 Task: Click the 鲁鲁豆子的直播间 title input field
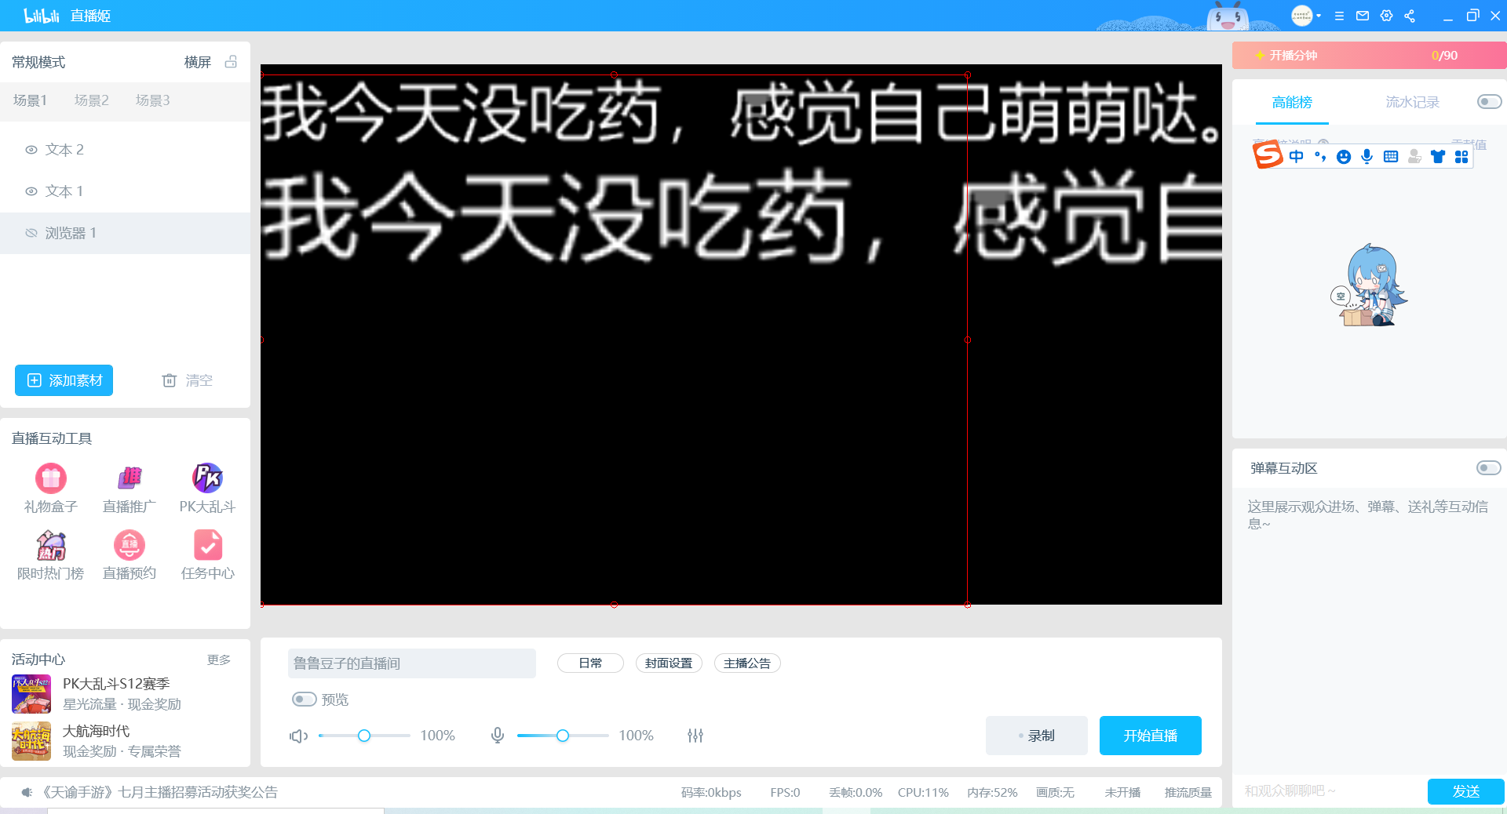[411, 663]
